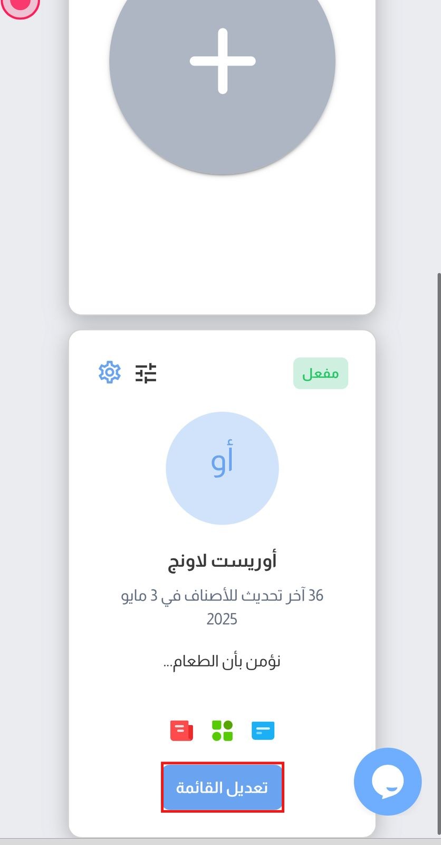Click the مايو month word in update line

[x=135, y=596]
